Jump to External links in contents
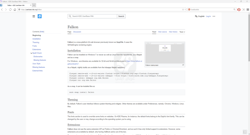 point(37,71)
